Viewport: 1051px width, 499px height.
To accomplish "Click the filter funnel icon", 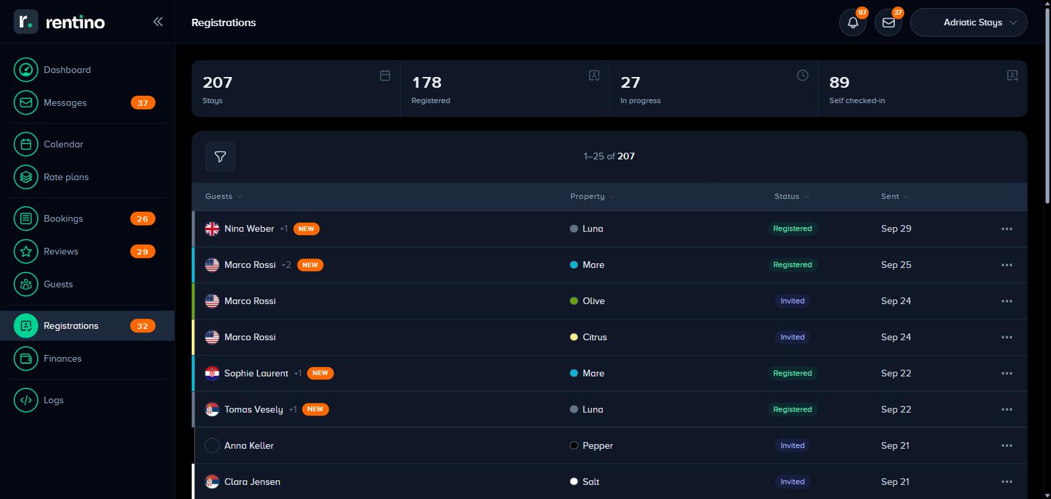I will pyautogui.click(x=220, y=157).
